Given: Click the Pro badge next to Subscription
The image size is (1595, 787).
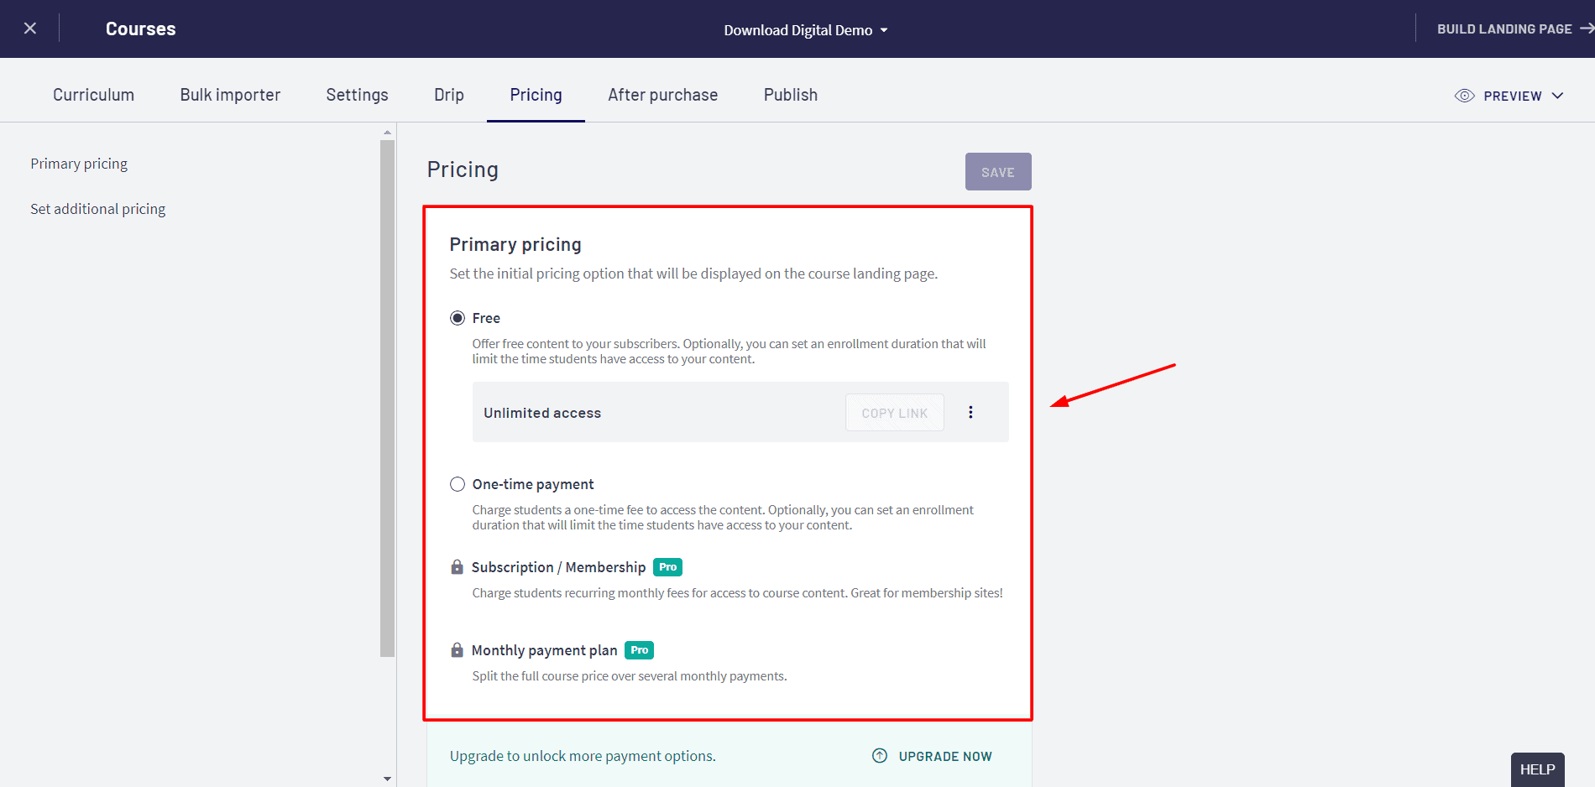Looking at the screenshot, I should pos(667,567).
